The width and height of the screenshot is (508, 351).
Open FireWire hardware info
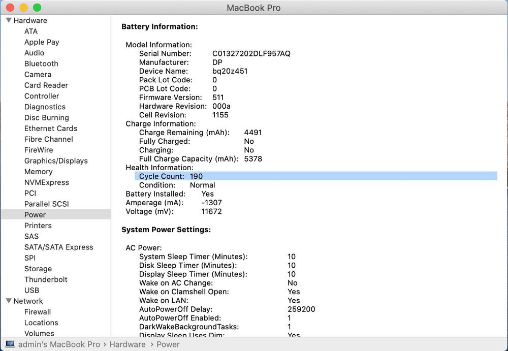pos(38,150)
